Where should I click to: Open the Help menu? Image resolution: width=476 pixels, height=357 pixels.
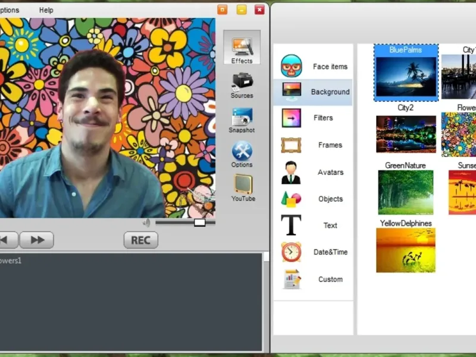46,10
